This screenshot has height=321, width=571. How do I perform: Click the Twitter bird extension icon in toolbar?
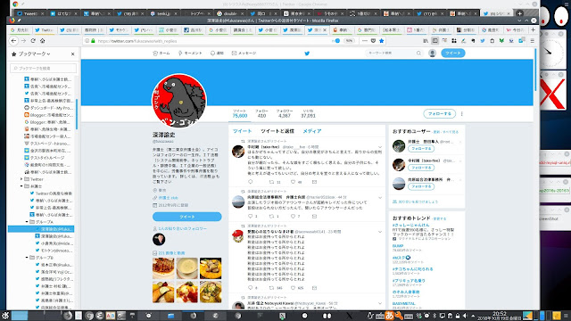482,41
